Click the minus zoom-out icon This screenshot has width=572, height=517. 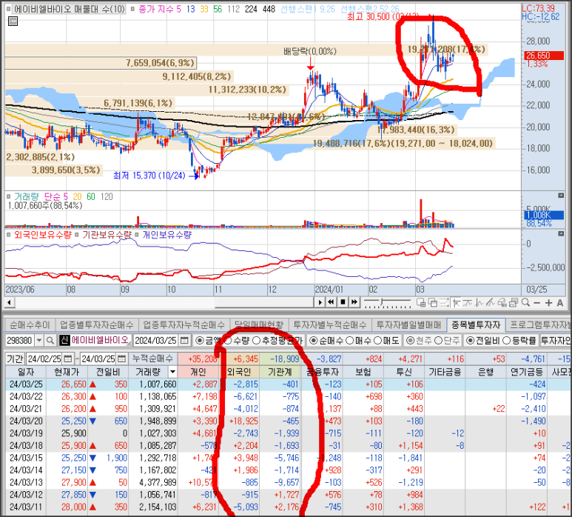click(537, 303)
